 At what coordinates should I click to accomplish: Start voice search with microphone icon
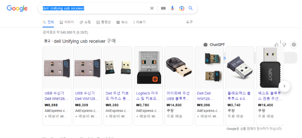point(173,8)
